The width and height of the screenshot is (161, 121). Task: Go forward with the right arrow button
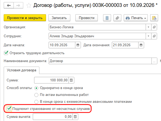[x=18, y=6]
